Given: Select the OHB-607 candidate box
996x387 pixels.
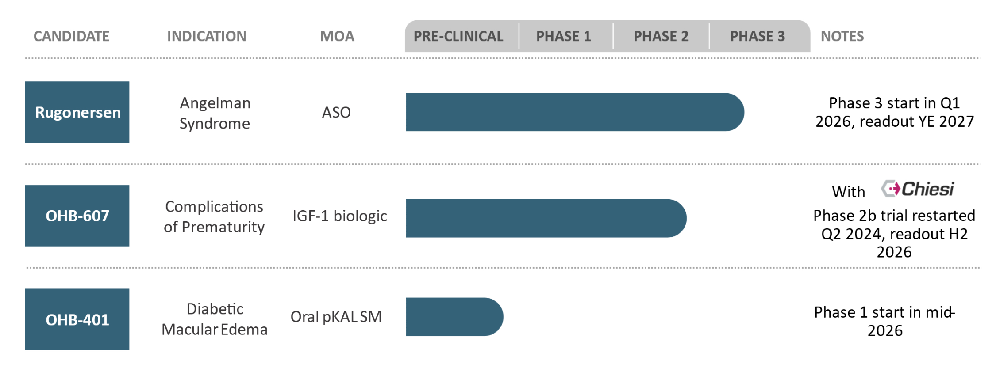Looking at the screenshot, I should tap(77, 216).
